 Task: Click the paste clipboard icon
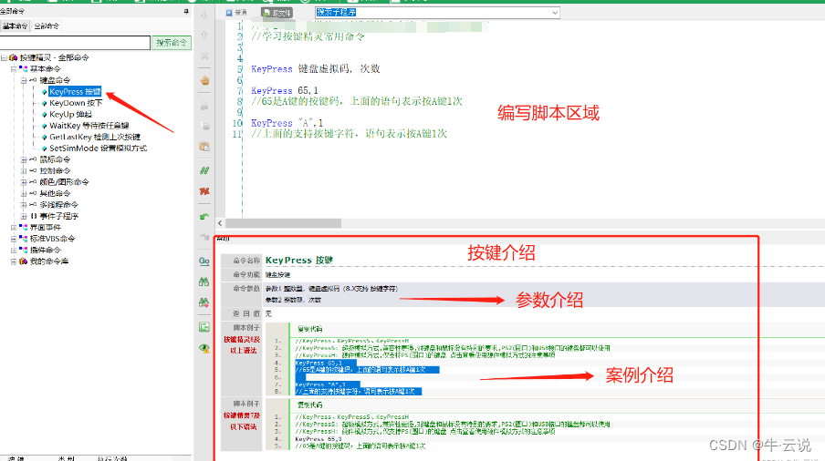[204, 147]
